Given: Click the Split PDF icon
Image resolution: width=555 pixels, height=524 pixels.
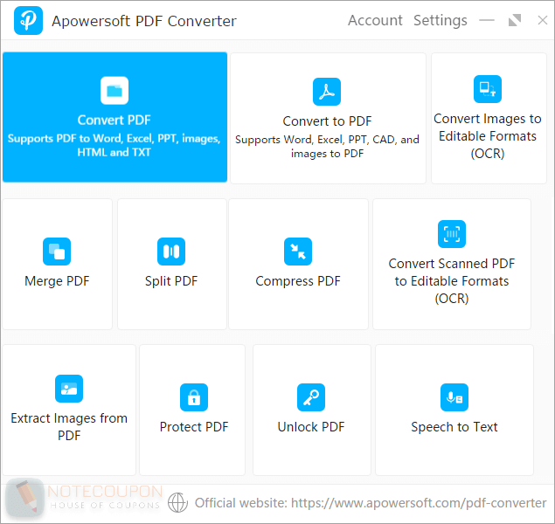Looking at the screenshot, I should click(171, 252).
